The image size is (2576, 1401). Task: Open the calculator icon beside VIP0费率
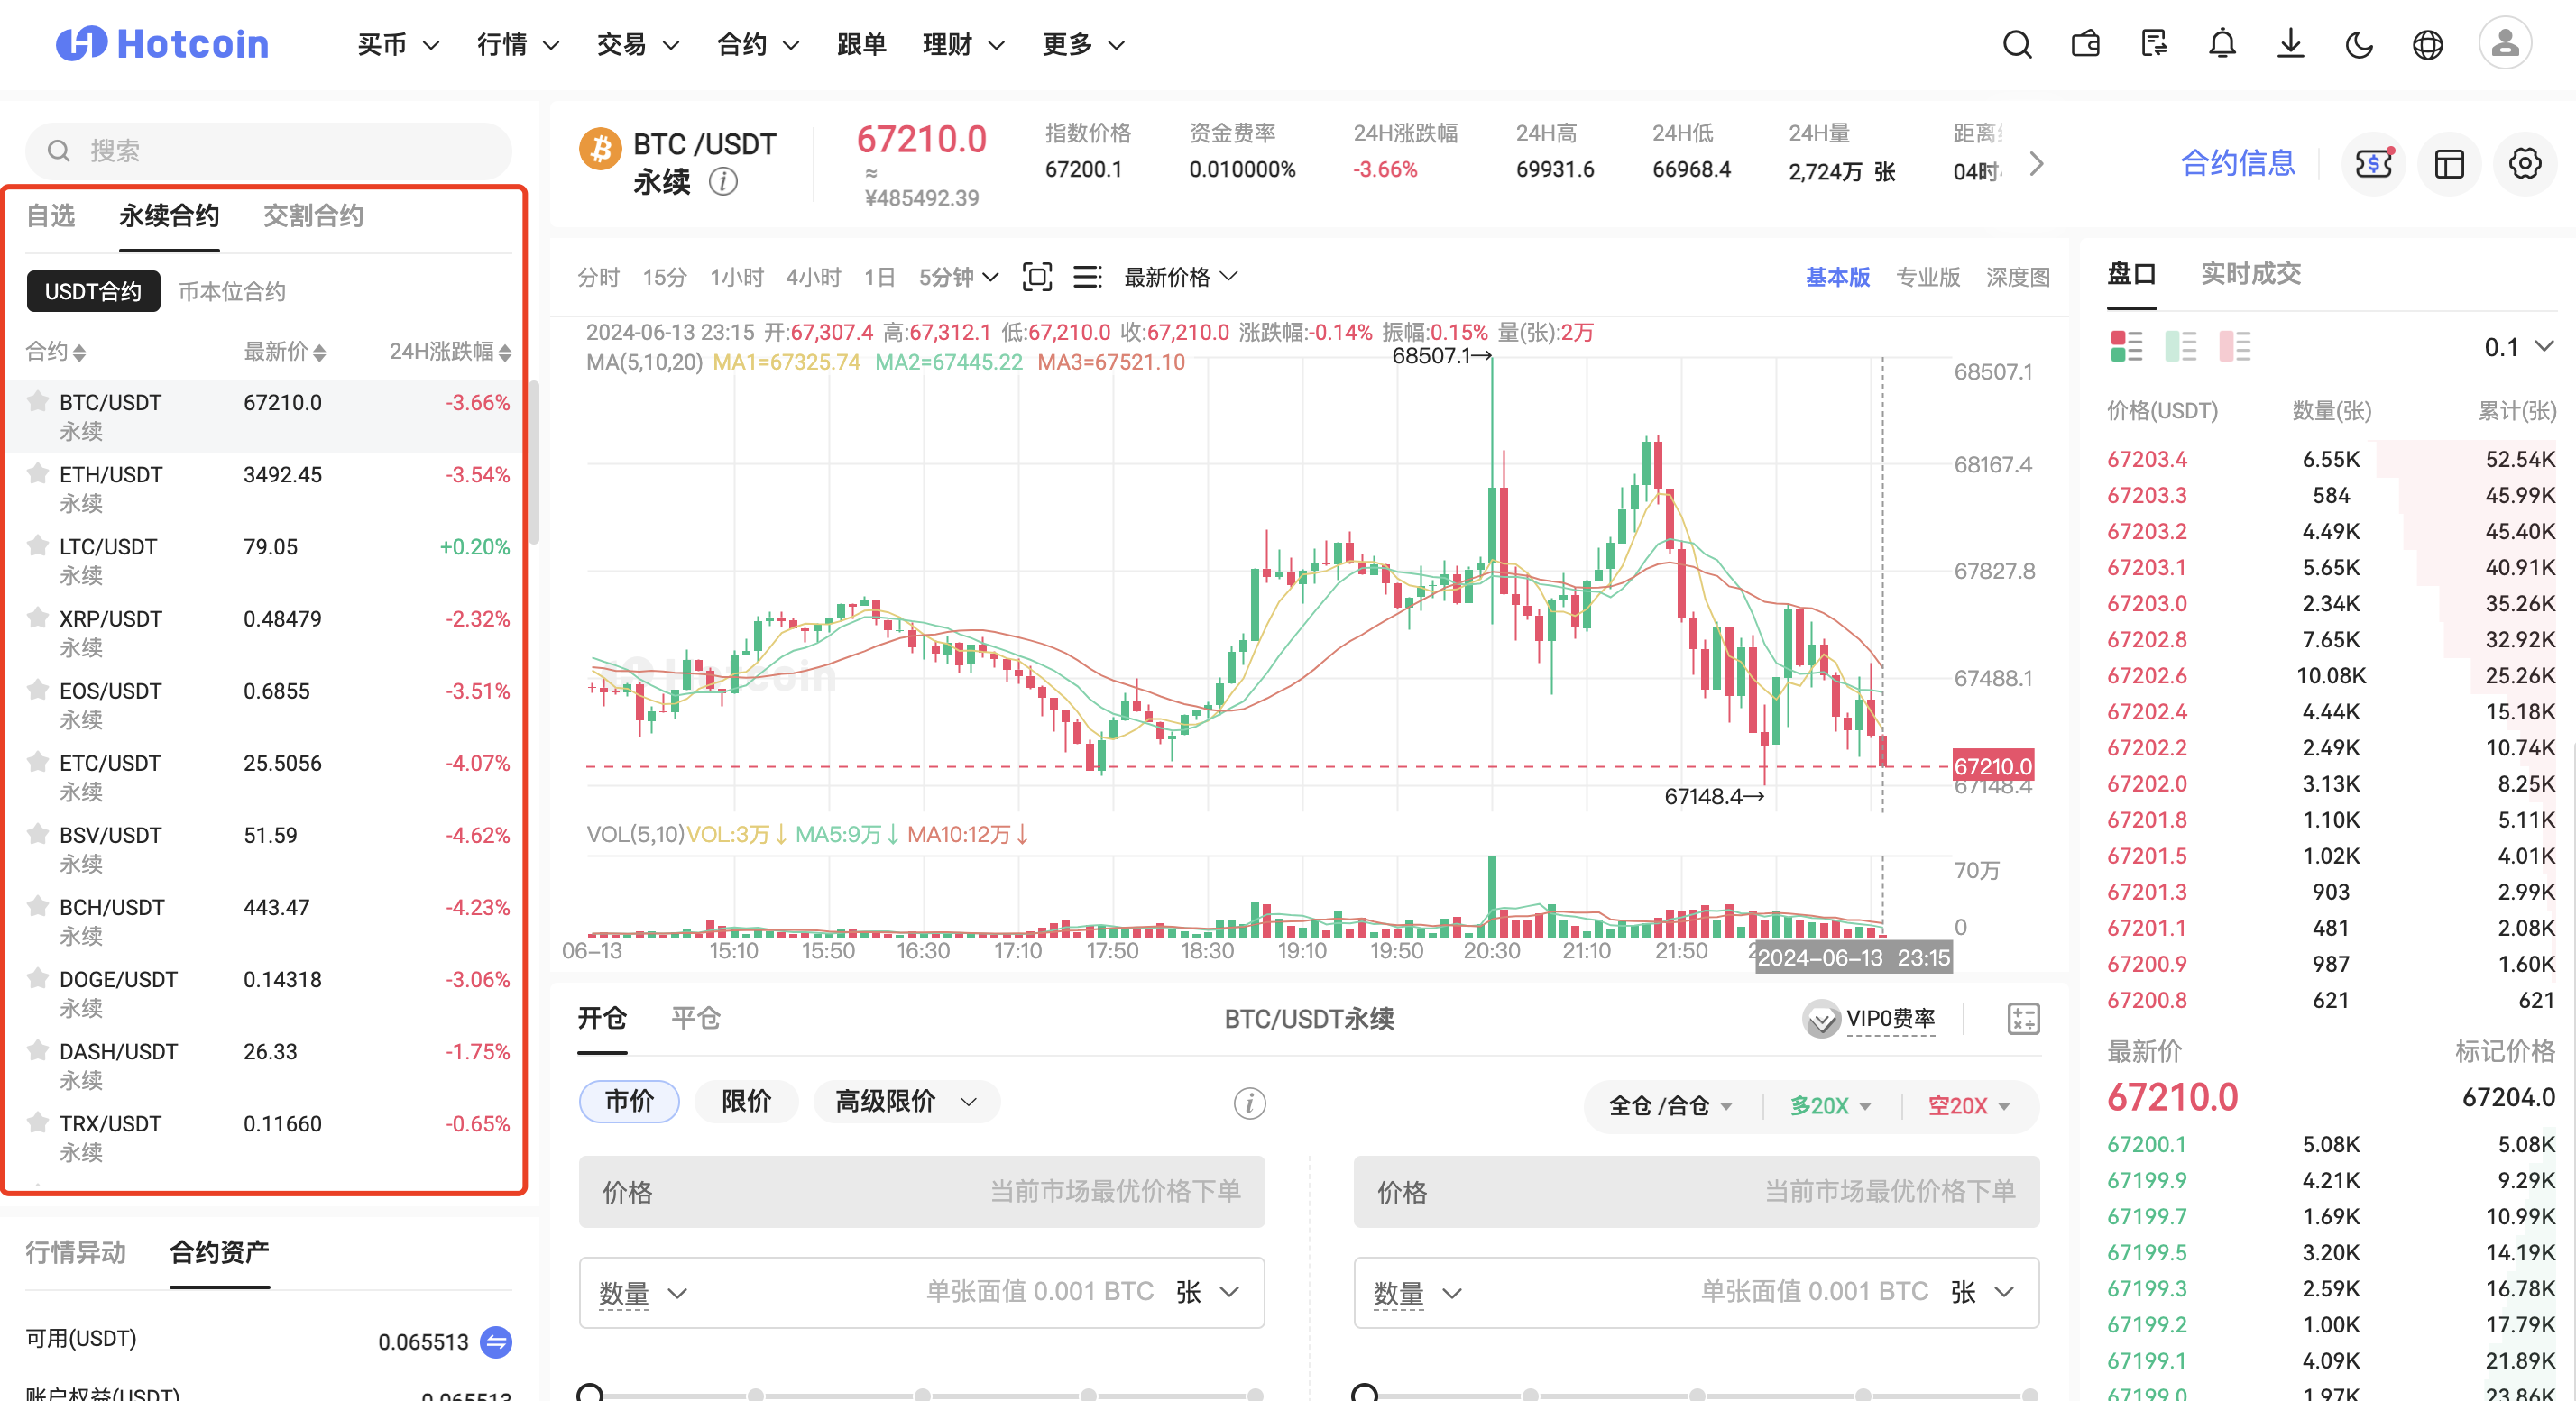click(2023, 1018)
